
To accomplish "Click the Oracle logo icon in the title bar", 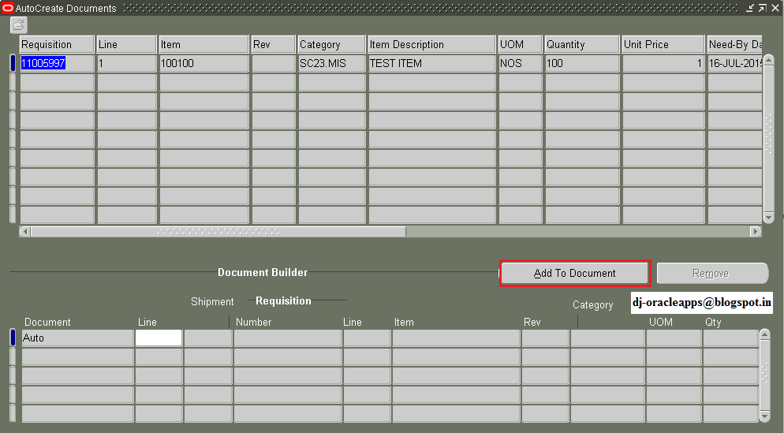I will (8, 8).
